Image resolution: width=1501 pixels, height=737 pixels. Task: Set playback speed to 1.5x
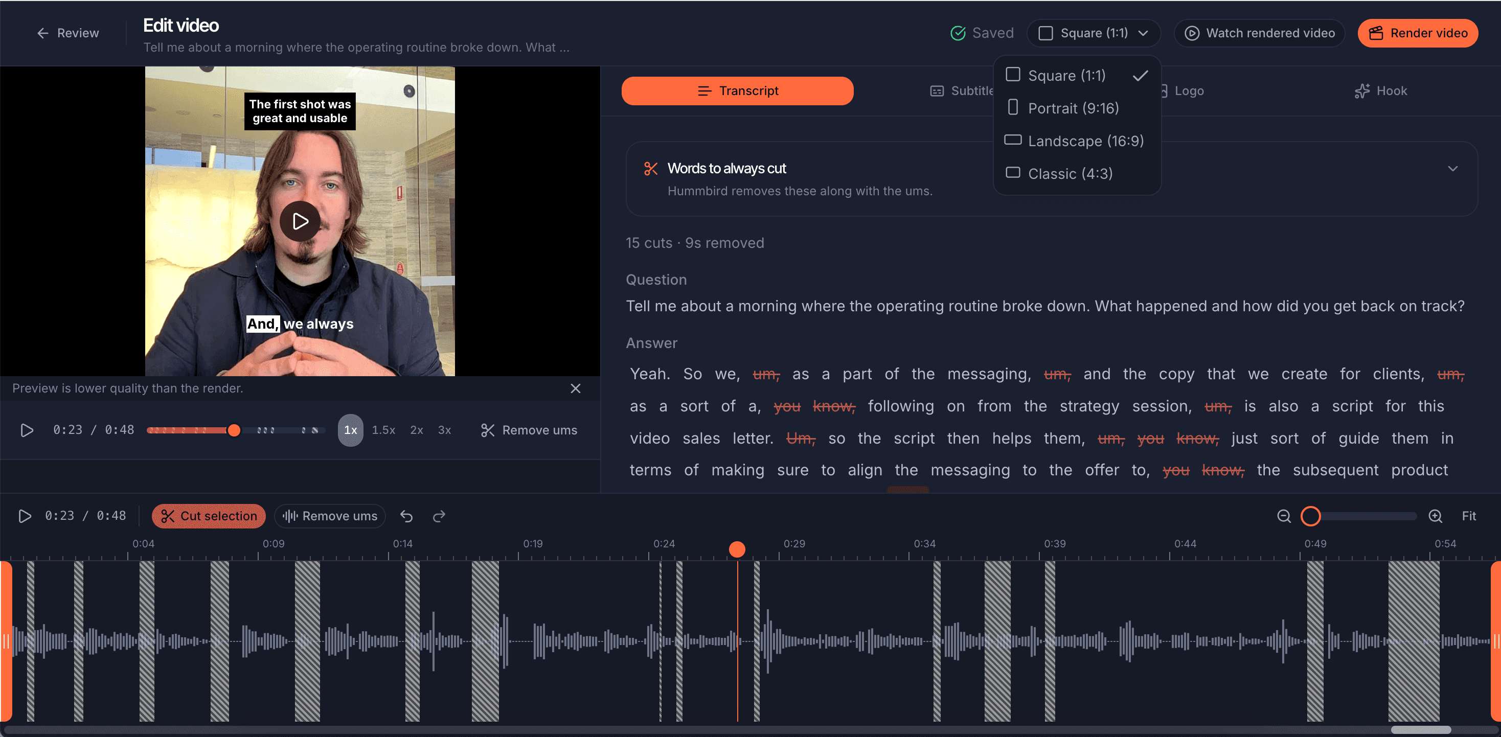[x=383, y=430]
